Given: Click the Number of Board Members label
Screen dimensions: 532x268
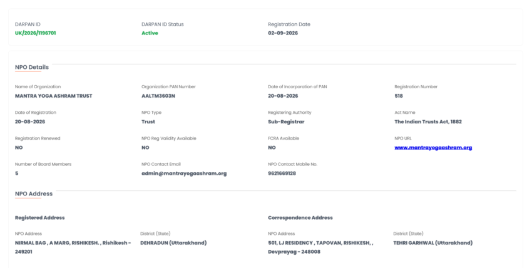Looking at the screenshot, I should (43, 164).
